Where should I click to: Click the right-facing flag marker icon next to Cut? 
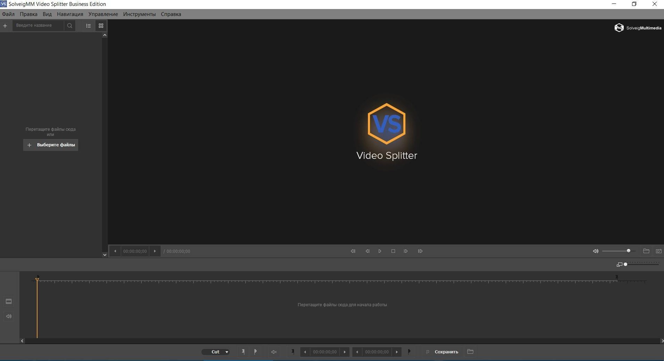[255, 352]
